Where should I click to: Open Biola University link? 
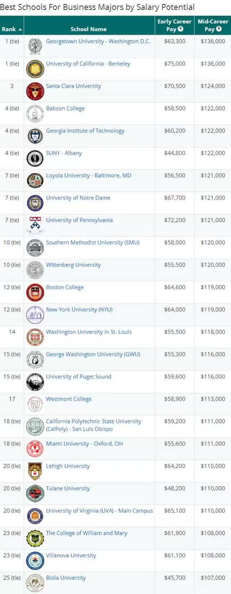pyautogui.click(x=66, y=578)
